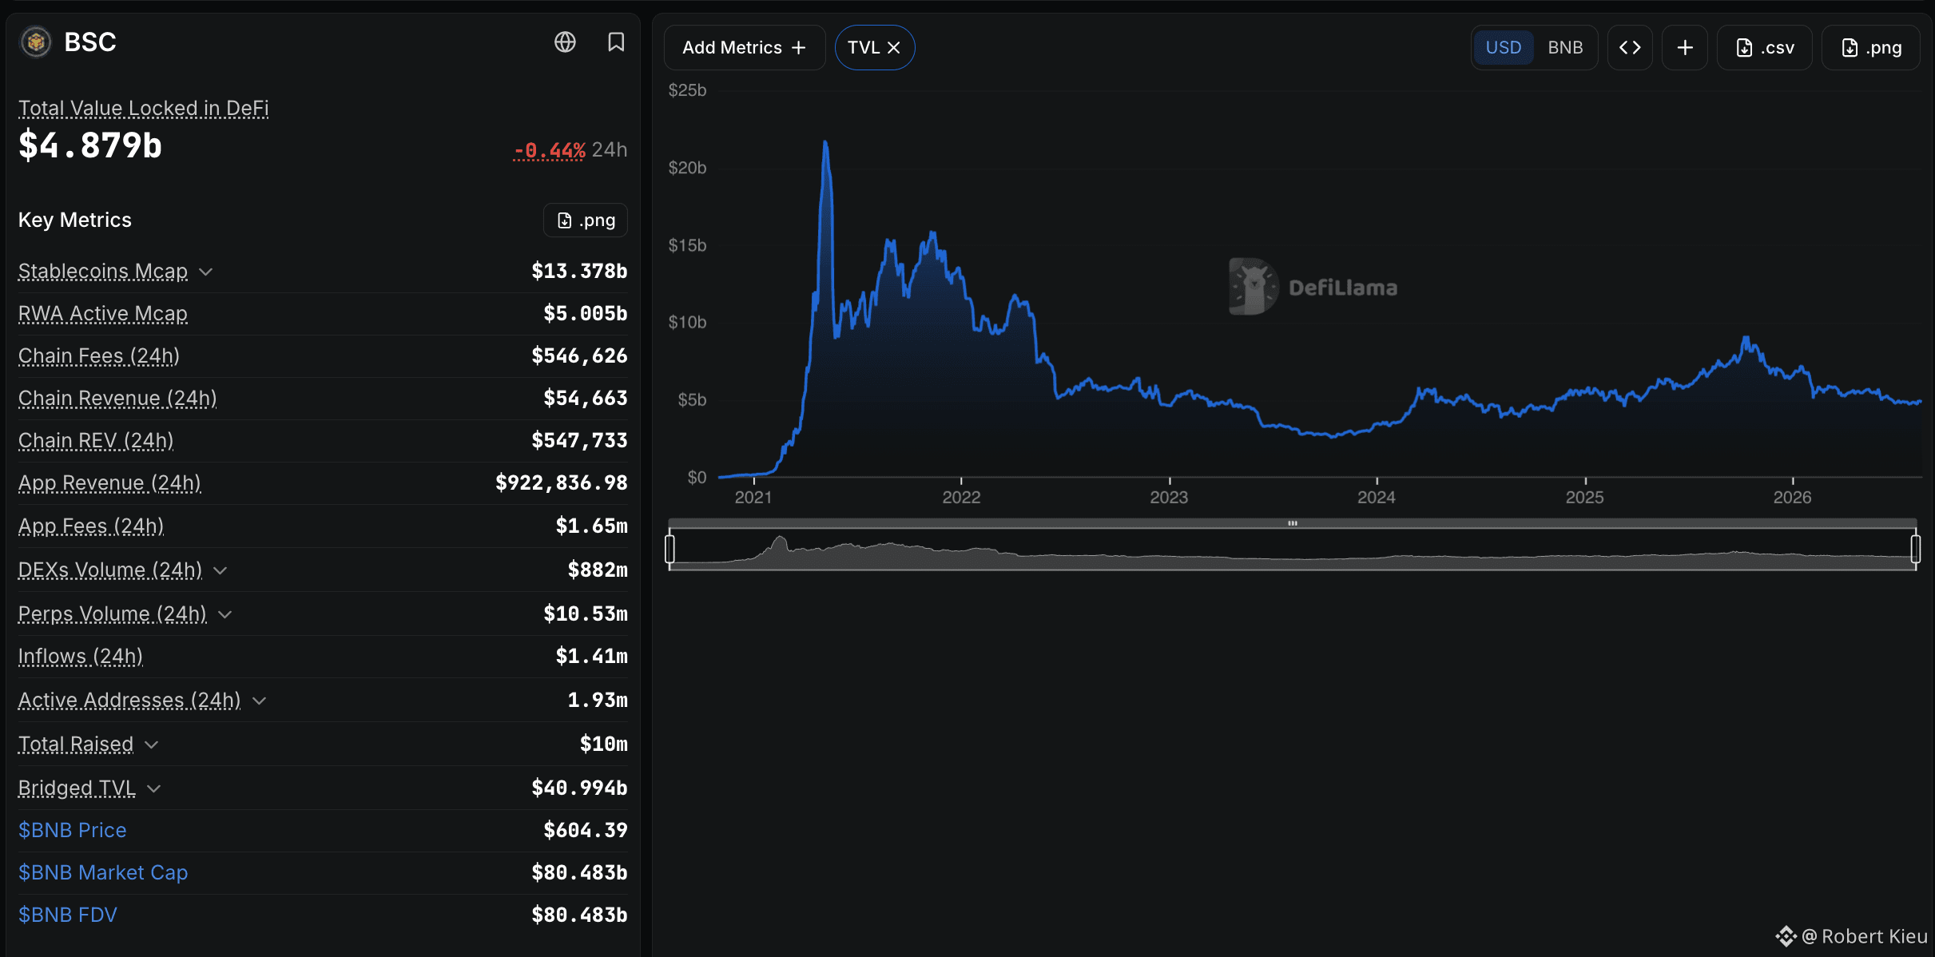Image resolution: width=1935 pixels, height=957 pixels.
Task: Click the globe website icon beside BSC
Action: tap(565, 42)
